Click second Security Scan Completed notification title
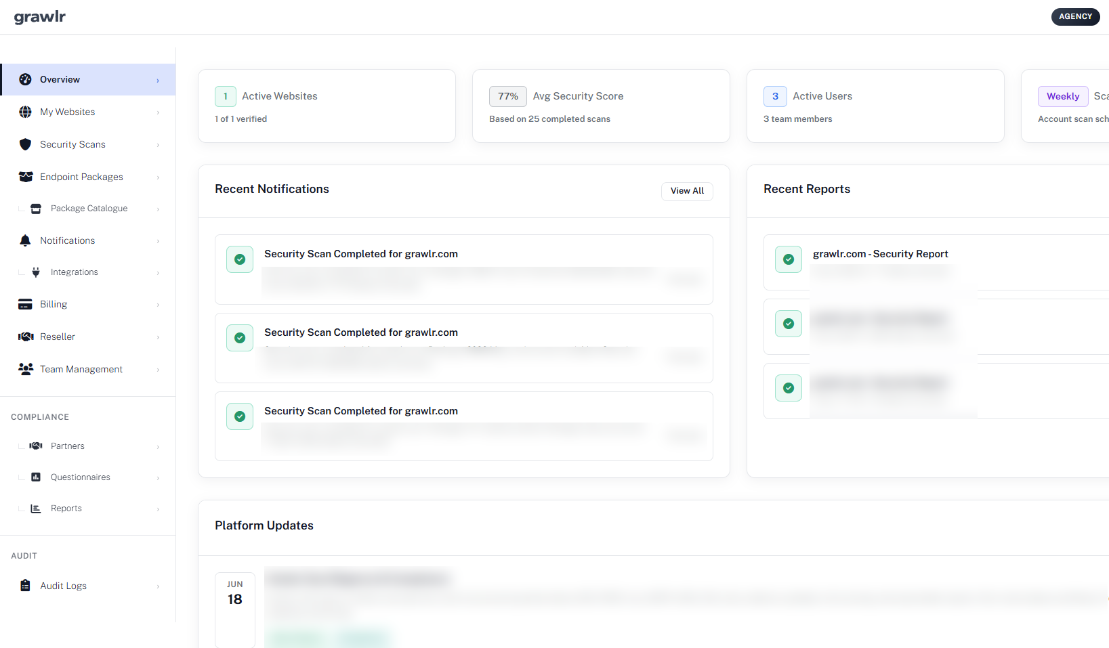This screenshot has height=648, width=1109. pos(361,332)
